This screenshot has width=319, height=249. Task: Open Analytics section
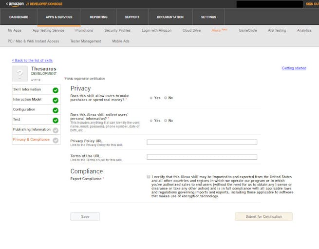[x=304, y=30]
